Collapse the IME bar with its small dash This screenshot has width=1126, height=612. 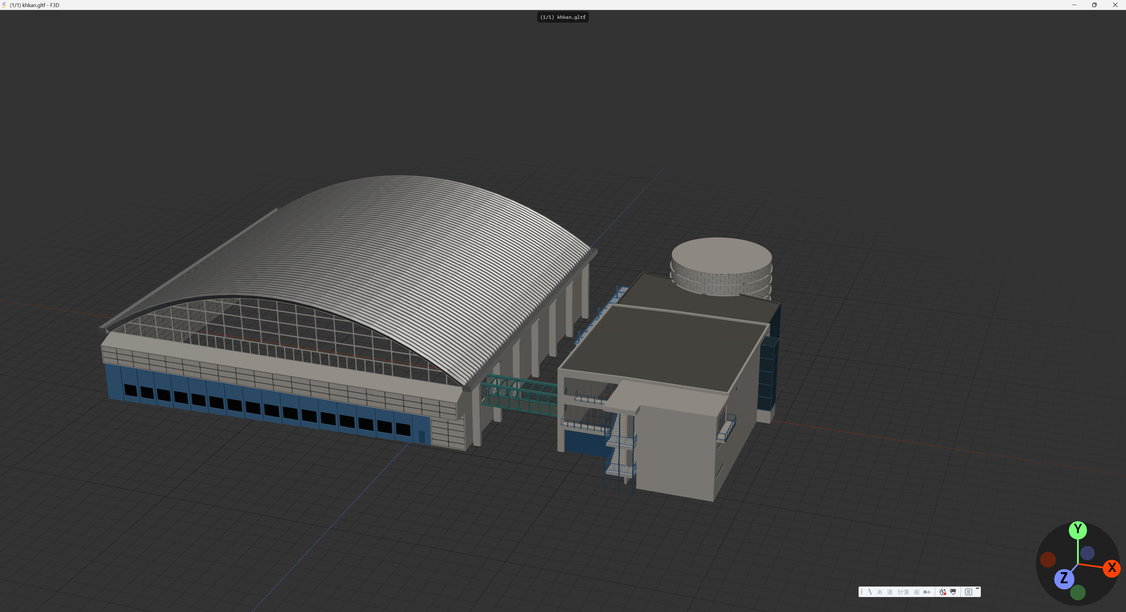(977, 589)
